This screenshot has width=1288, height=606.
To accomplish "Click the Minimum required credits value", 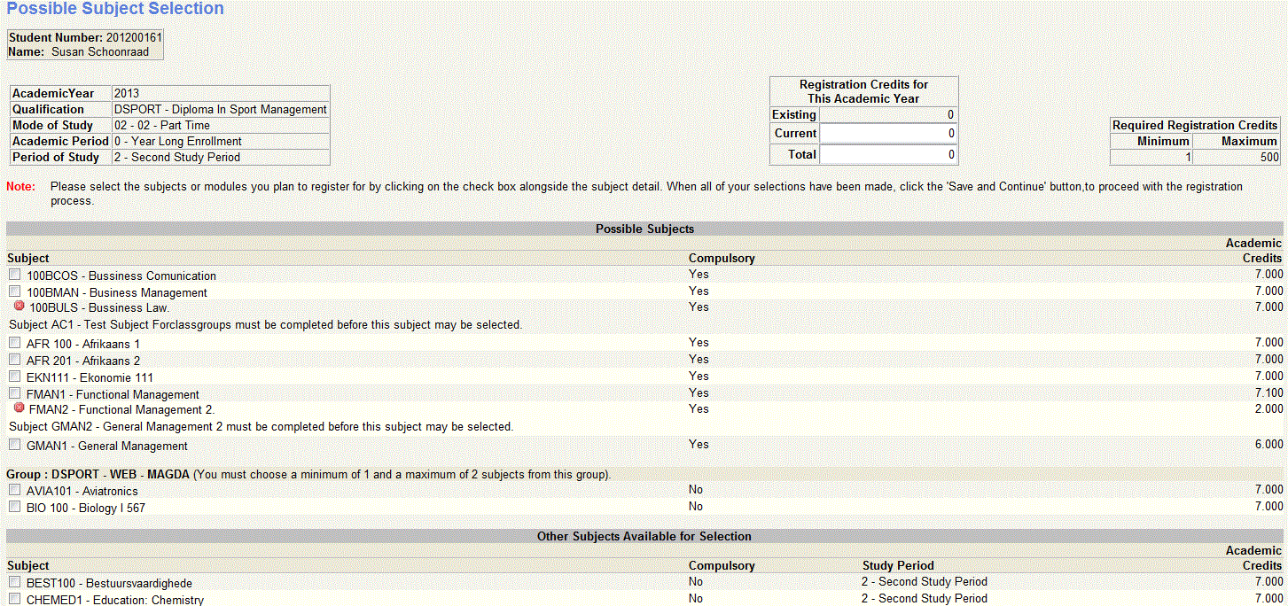I will pos(1151,157).
